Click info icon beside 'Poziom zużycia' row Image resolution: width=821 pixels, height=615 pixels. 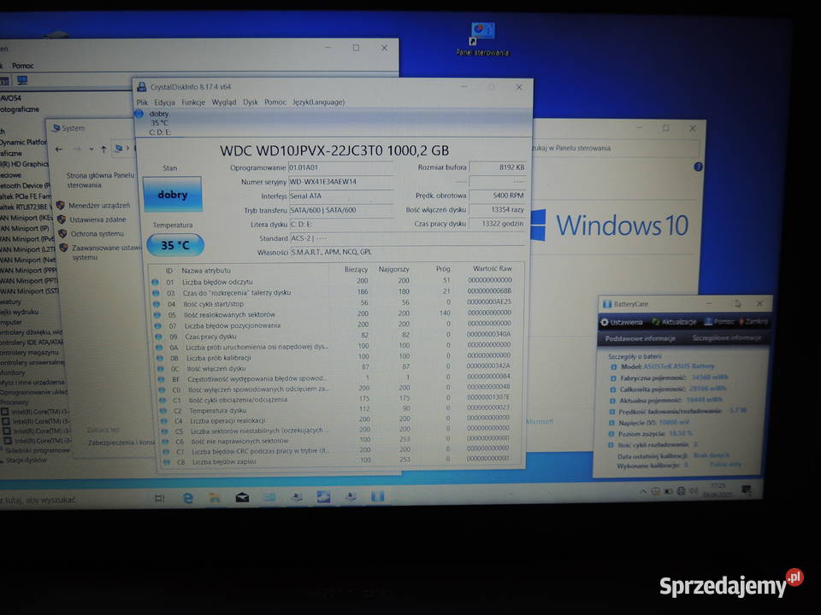611,434
